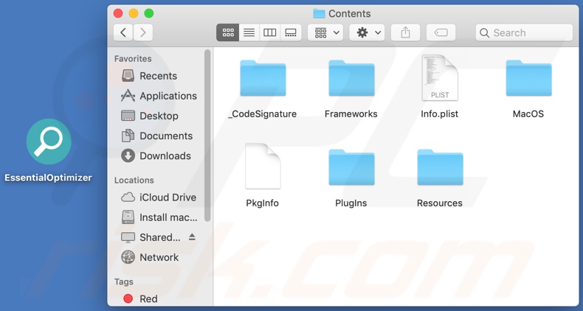Open the Shared... location in sidebar
Image resolution: width=583 pixels, height=311 pixels.
point(151,237)
